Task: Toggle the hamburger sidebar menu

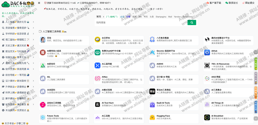Action: pos(39,3)
